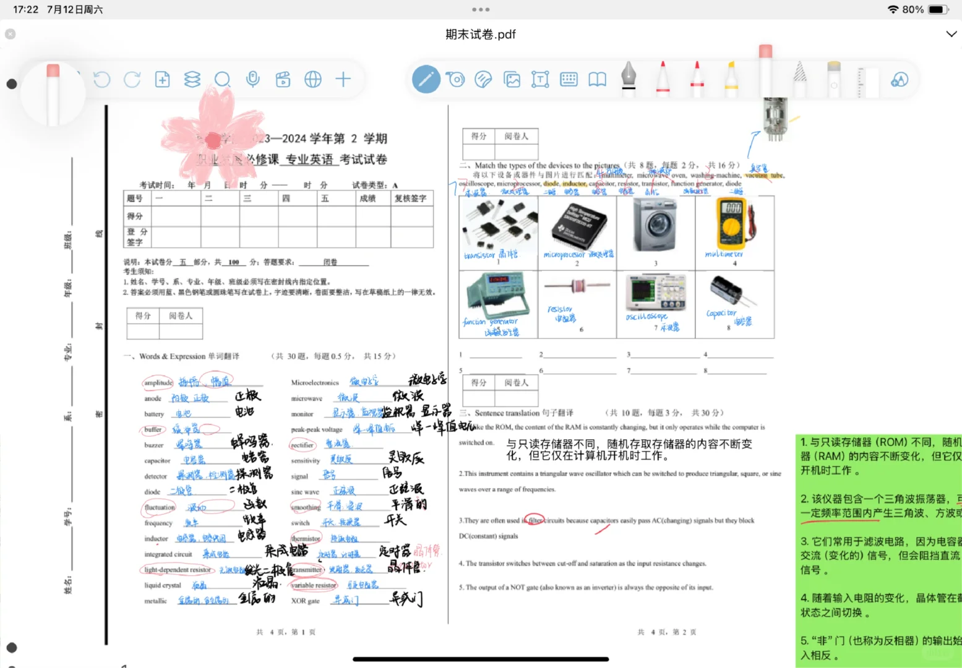The image size is (962, 668).
Task: Pick the black fountain pen
Action: tap(629, 78)
